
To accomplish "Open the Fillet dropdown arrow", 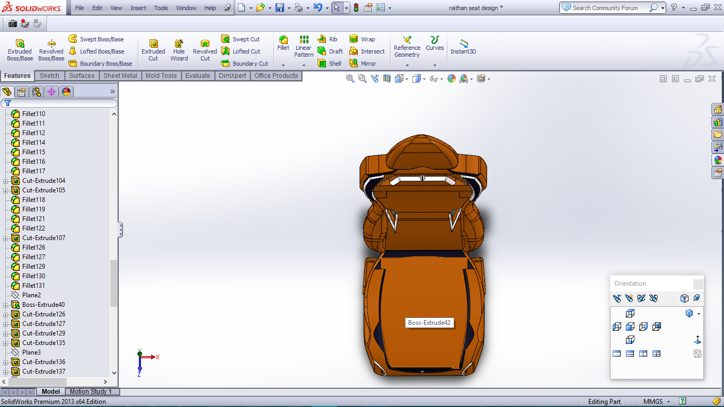I will pos(284,65).
